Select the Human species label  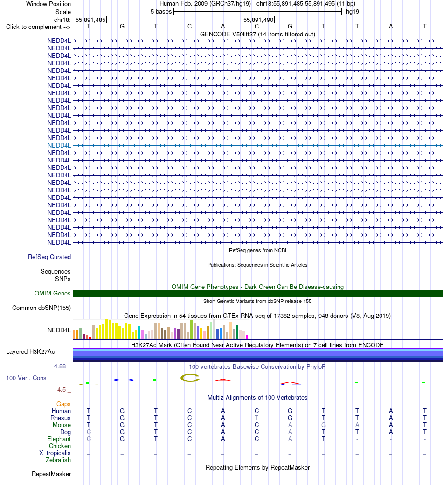pos(61,411)
